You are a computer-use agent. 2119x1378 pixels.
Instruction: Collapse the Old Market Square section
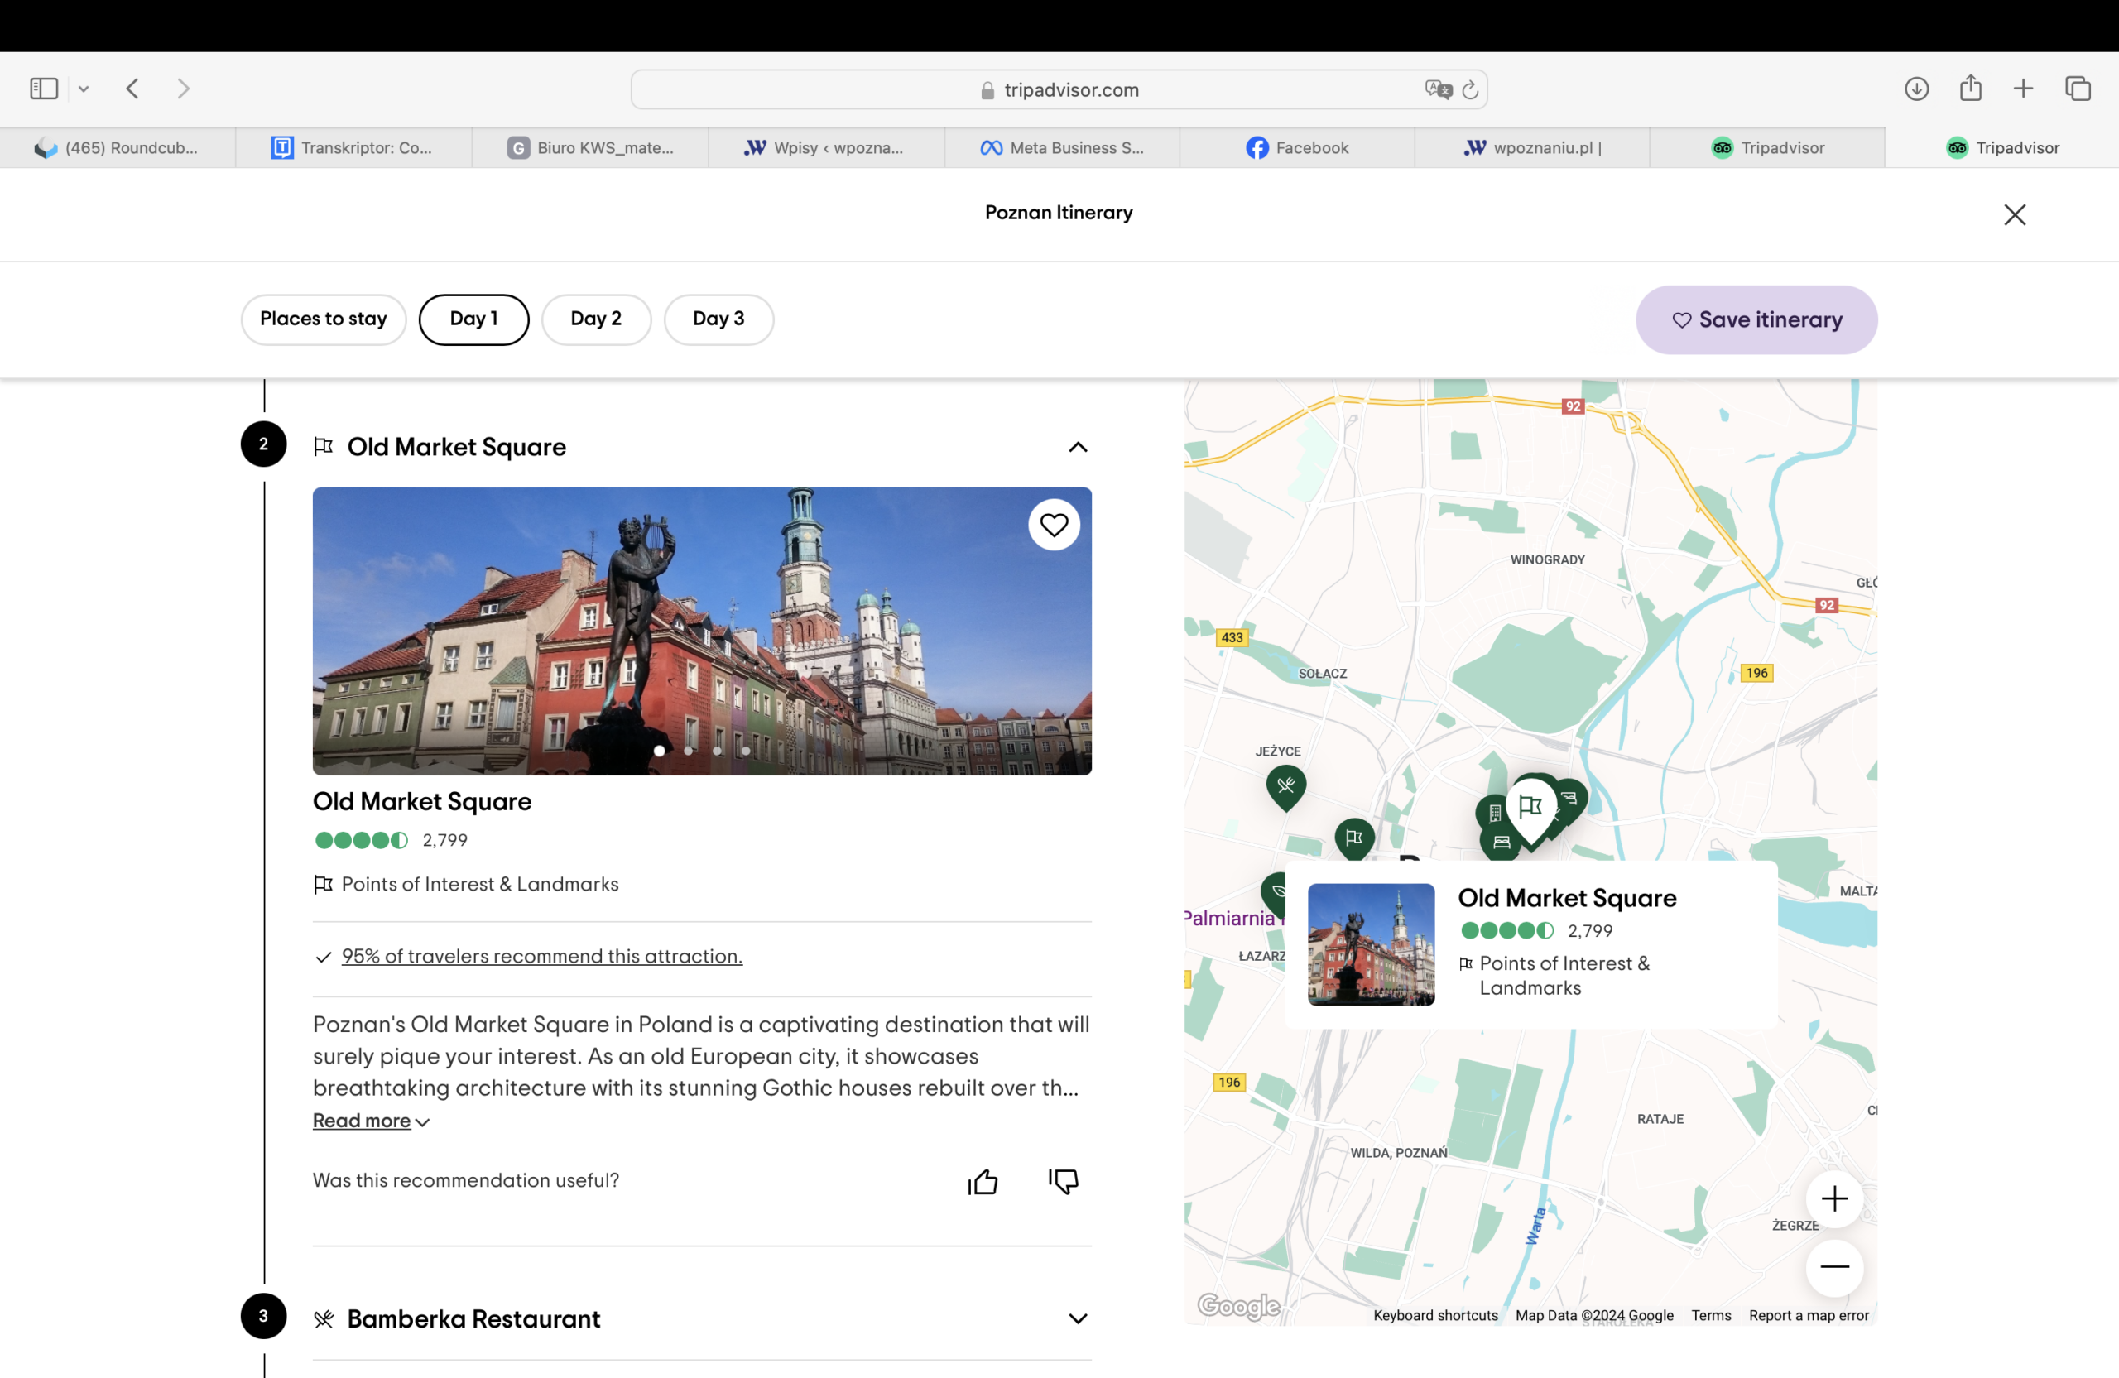coord(1078,447)
